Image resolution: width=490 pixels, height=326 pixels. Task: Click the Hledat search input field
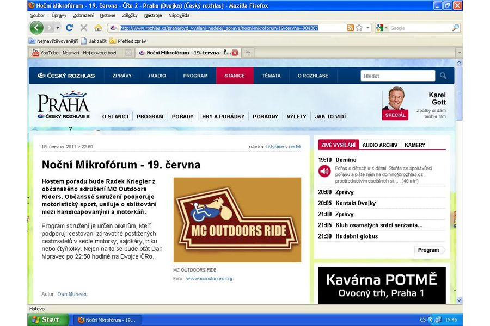click(397, 76)
